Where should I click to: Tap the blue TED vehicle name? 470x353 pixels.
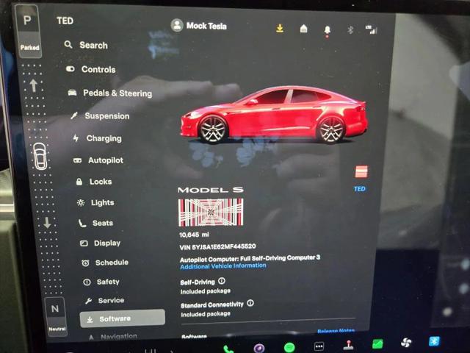(x=359, y=189)
